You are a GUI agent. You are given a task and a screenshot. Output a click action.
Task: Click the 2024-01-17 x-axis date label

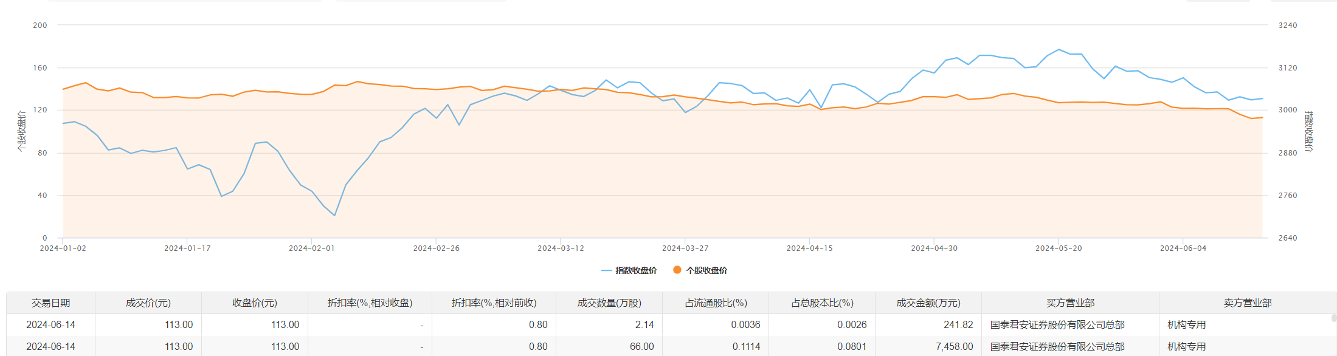point(187,248)
